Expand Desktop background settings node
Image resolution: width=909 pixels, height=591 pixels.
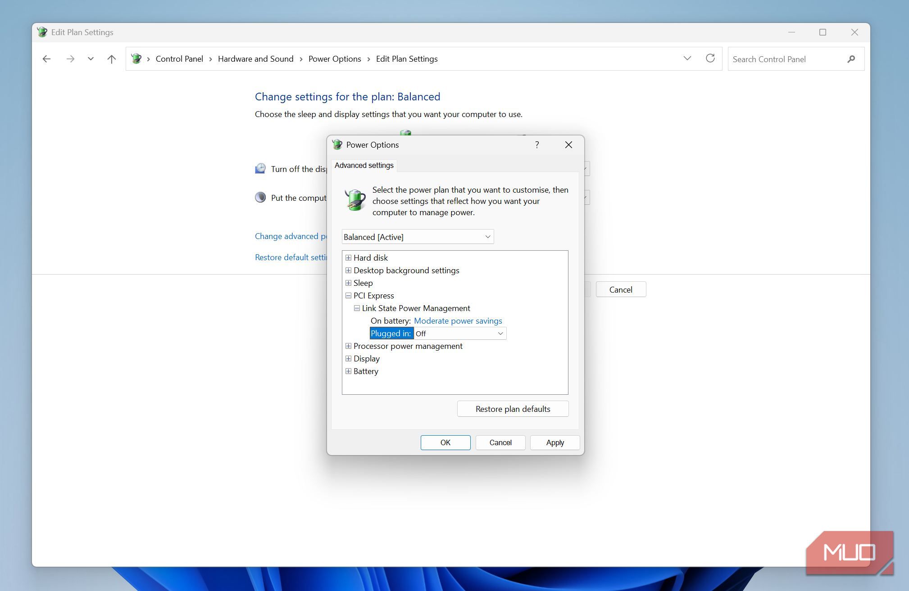348,270
